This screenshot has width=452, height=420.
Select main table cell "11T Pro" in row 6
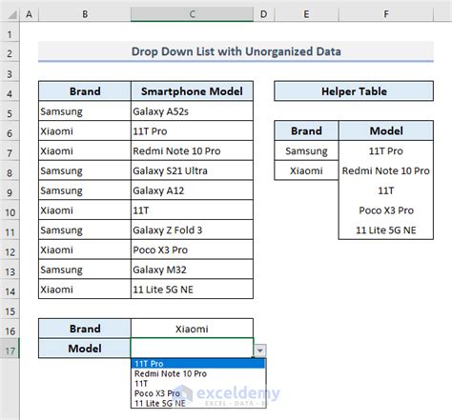click(x=192, y=130)
